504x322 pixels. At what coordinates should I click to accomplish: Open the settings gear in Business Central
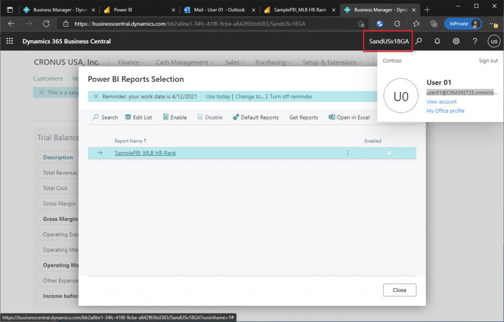pos(456,41)
